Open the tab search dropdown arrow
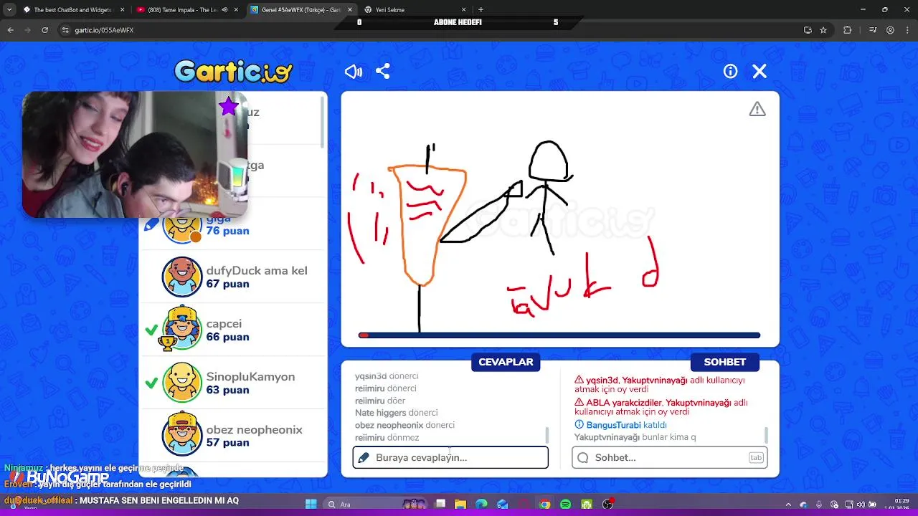 click(9, 10)
